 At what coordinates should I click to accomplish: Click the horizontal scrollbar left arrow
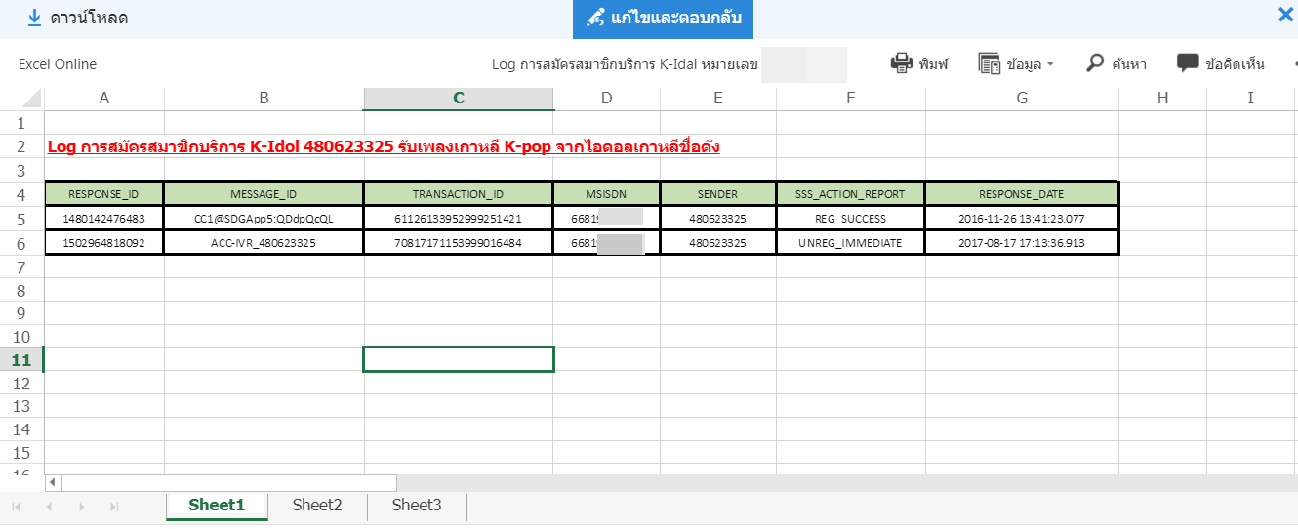pyautogui.click(x=53, y=483)
